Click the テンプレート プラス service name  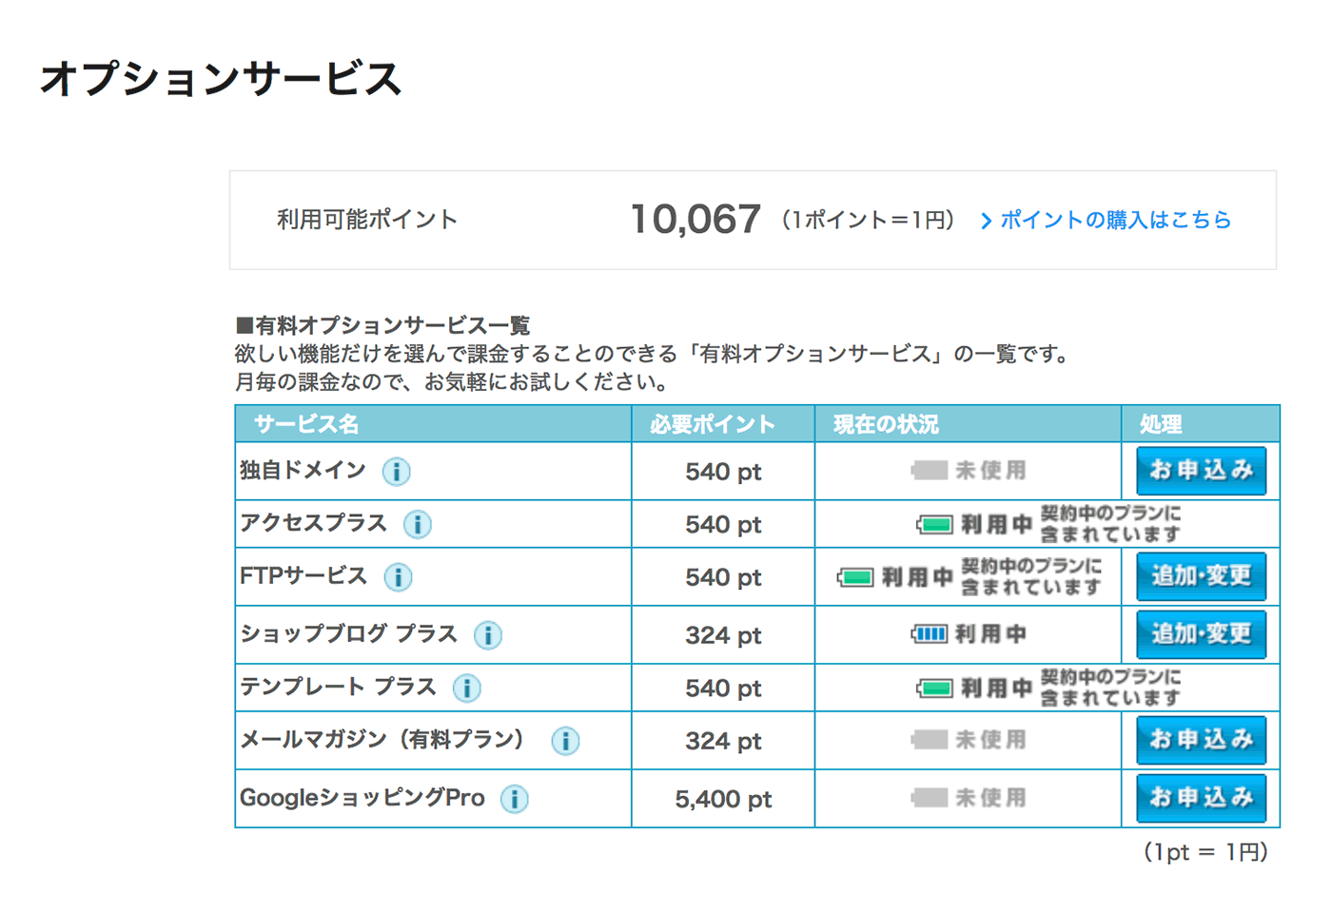coord(338,687)
